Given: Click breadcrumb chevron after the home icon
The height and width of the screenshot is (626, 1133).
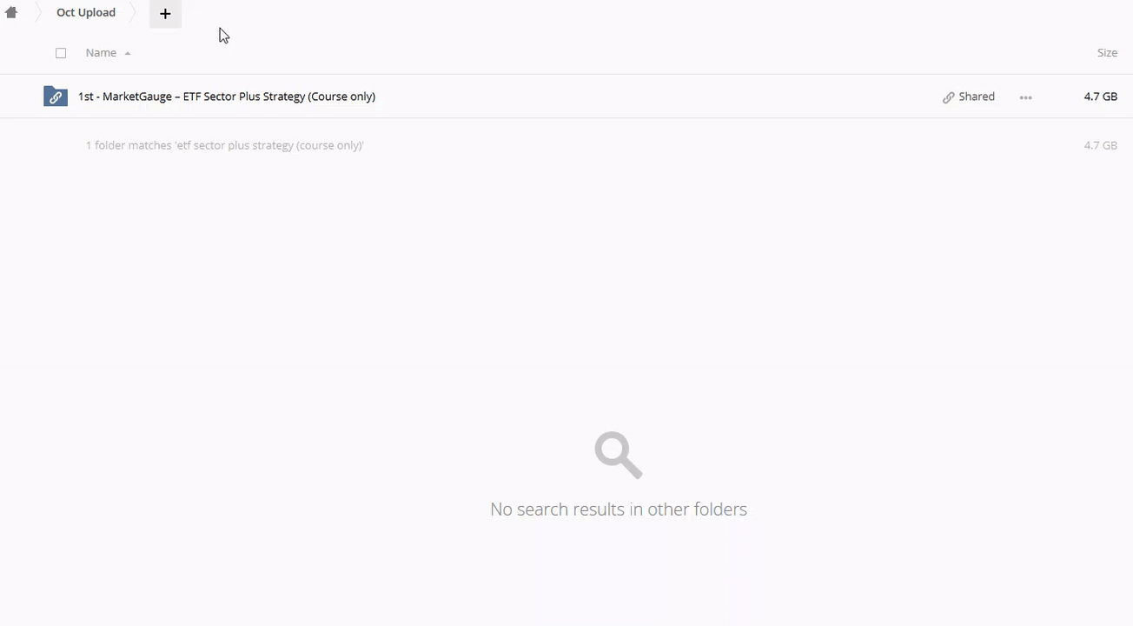Looking at the screenshot, I should (37, 13).
